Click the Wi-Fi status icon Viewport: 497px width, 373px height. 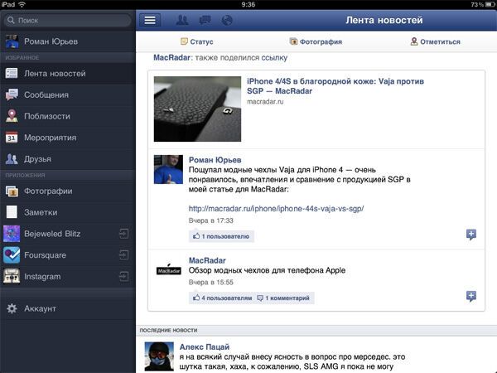(22, 4)
